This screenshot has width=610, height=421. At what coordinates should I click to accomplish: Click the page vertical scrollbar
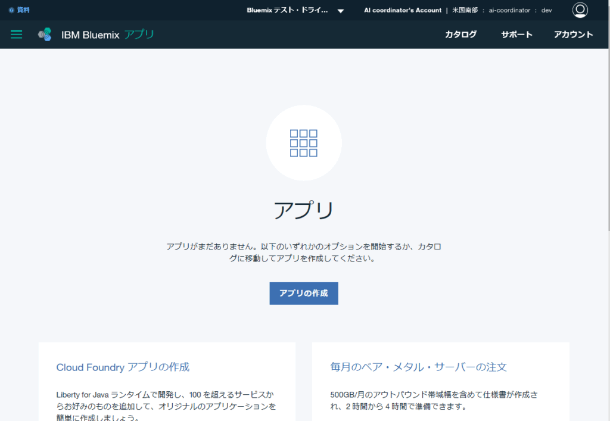point(608,117)
